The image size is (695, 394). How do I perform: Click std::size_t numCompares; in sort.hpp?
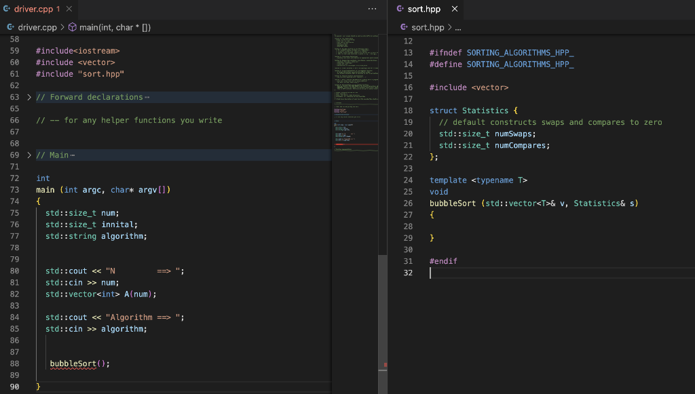coord(494,145)
